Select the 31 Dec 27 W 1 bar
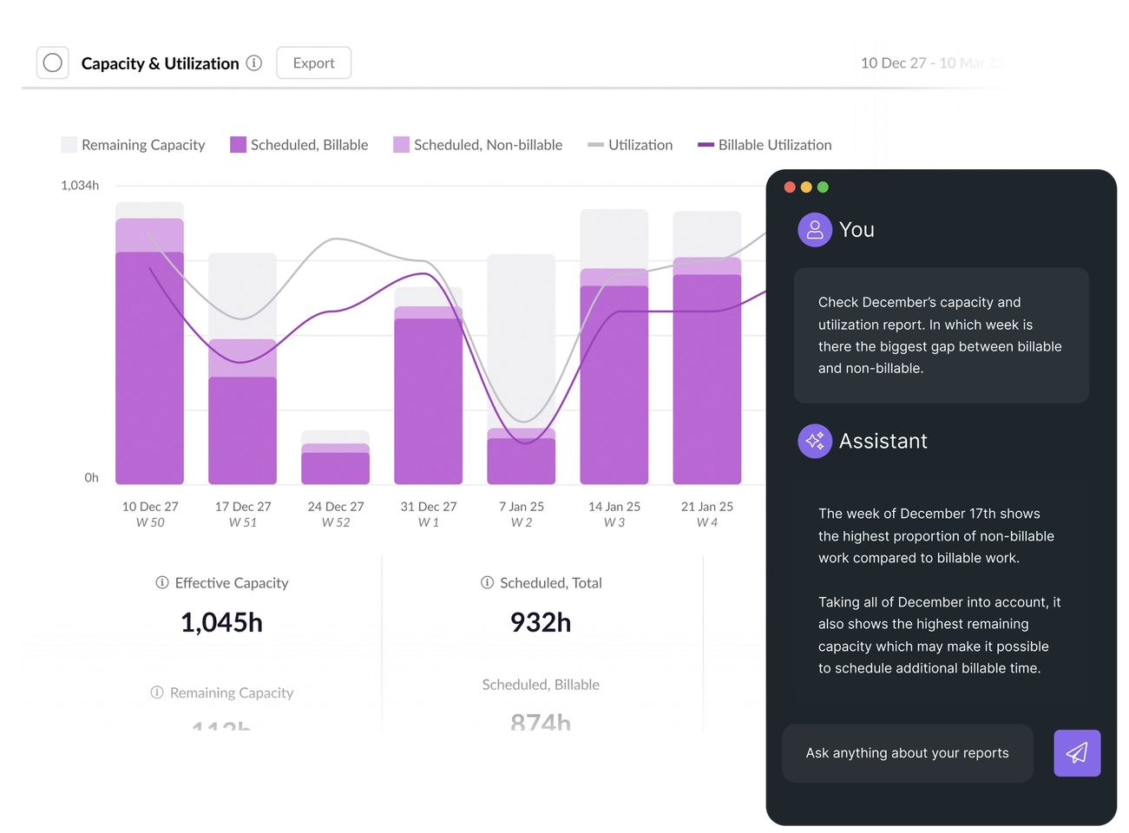This screenshot has width=1129, height=833. tap(428, 385)
